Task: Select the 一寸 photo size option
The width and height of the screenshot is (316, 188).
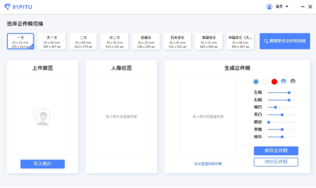Action: tap(21, 42)
